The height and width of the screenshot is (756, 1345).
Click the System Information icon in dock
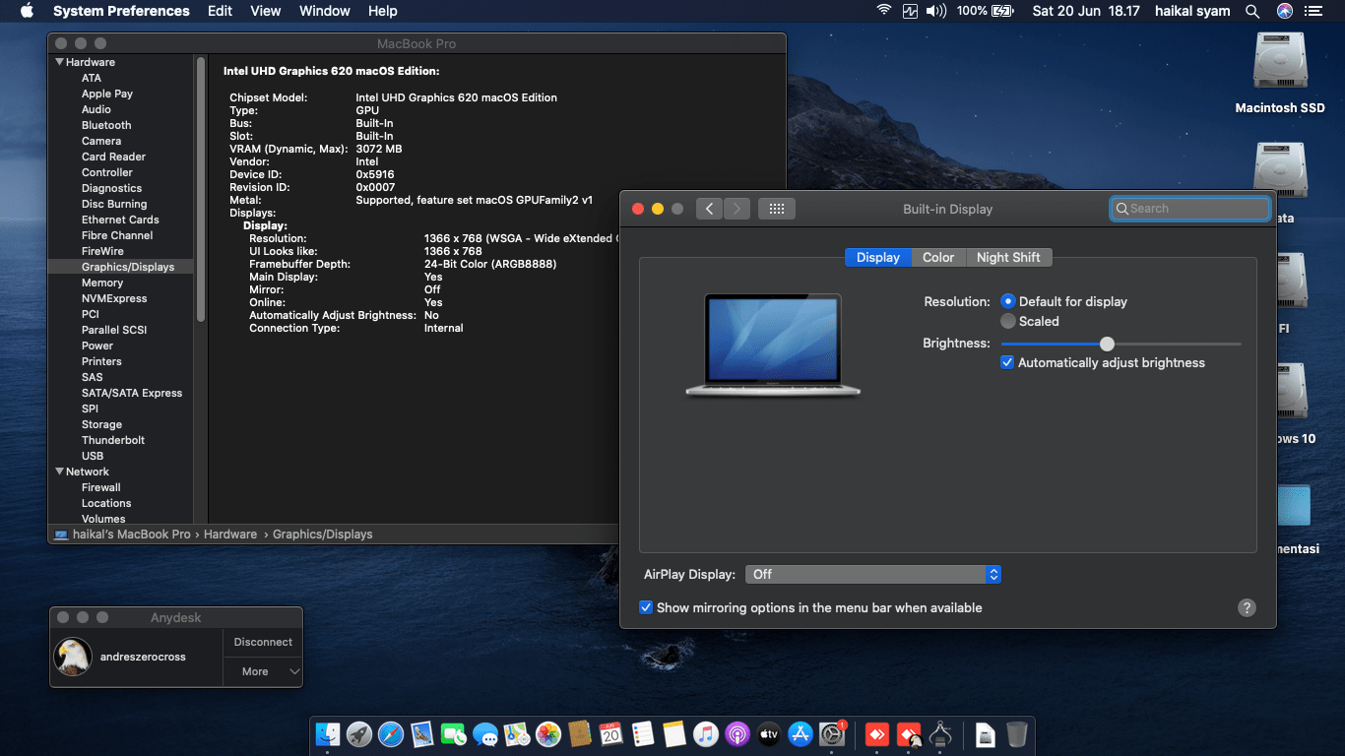[x=940, y=734]
